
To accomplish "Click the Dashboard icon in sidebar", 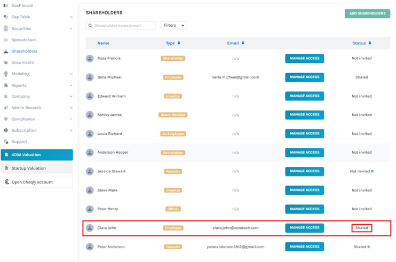I will tap(6, 5).
